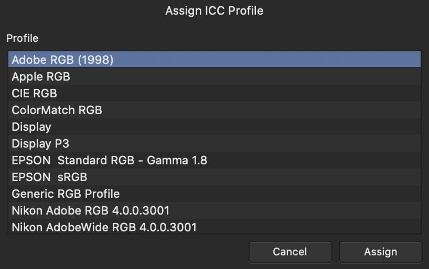The image size is (429, 269).
Task: Click the Profile label above the list
Action: (x=22, y=38)
